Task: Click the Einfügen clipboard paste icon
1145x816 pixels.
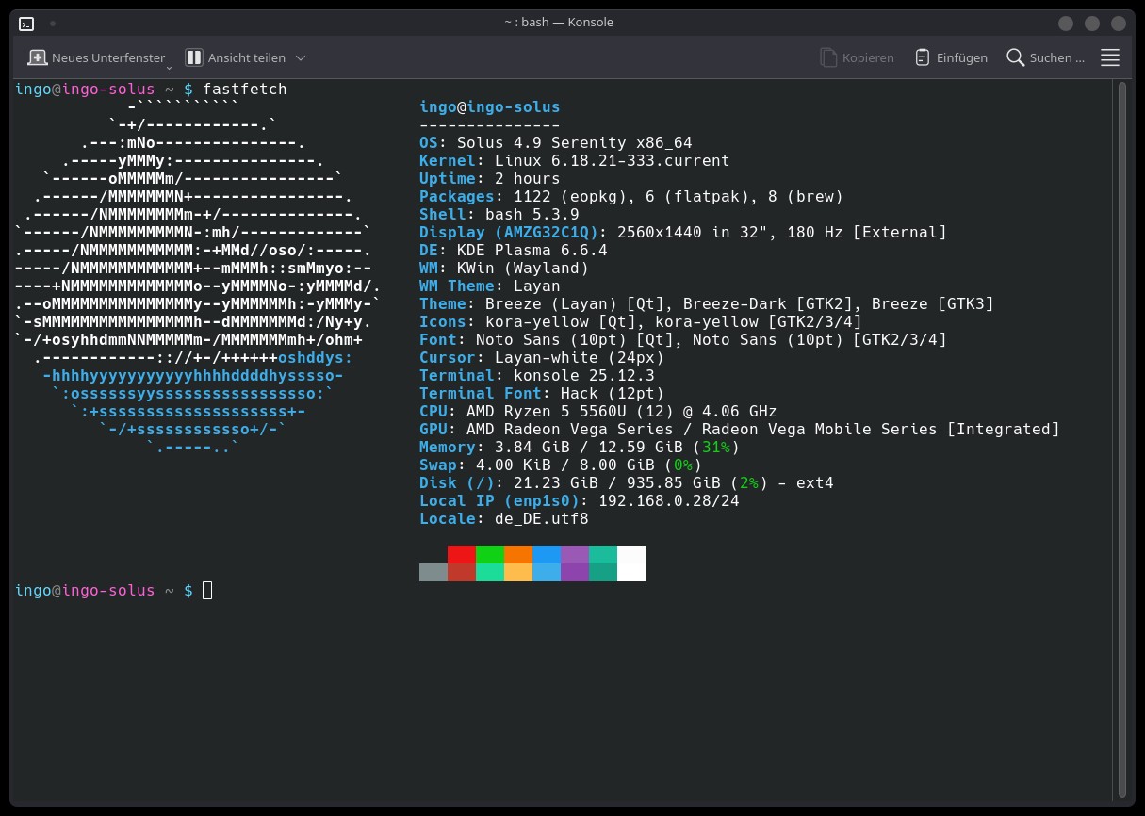Action: click(923, 57)
